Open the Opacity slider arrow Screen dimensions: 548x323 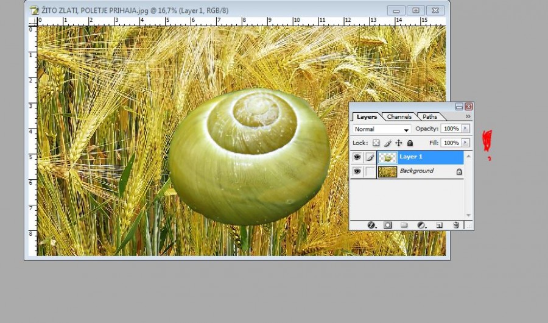[466, 129]
